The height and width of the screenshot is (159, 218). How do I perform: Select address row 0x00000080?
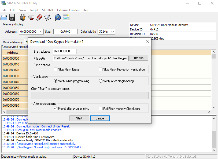[15, 106]
